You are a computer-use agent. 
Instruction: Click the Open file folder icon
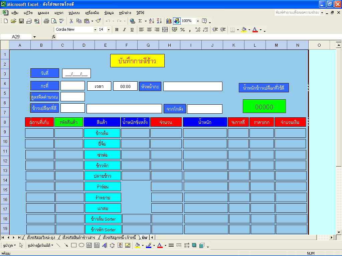tap(13, 21)
